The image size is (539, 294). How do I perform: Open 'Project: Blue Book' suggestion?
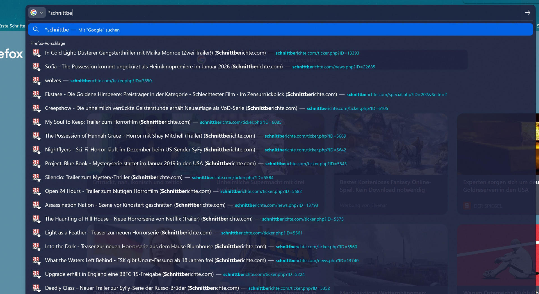[x=280, y=164]
